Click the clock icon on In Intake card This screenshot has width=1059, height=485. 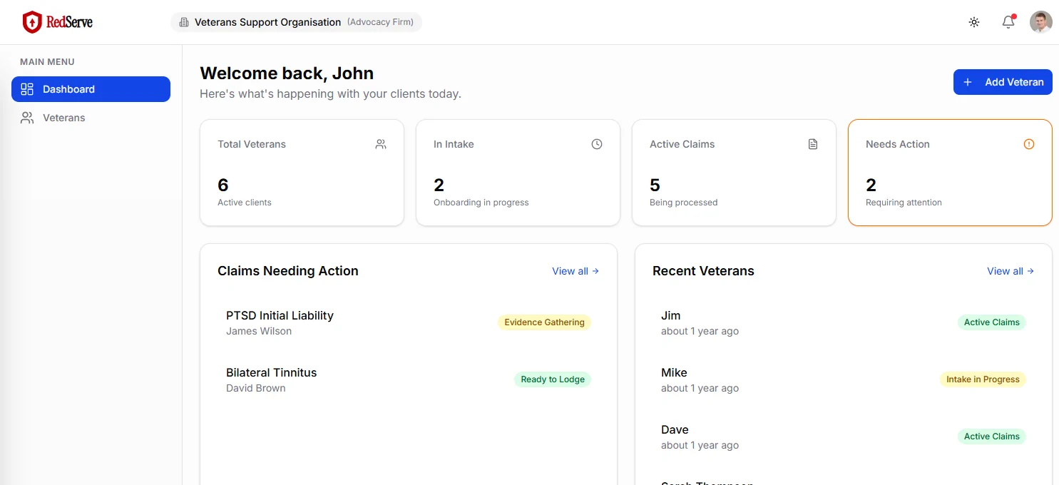(x=597, y=144)
